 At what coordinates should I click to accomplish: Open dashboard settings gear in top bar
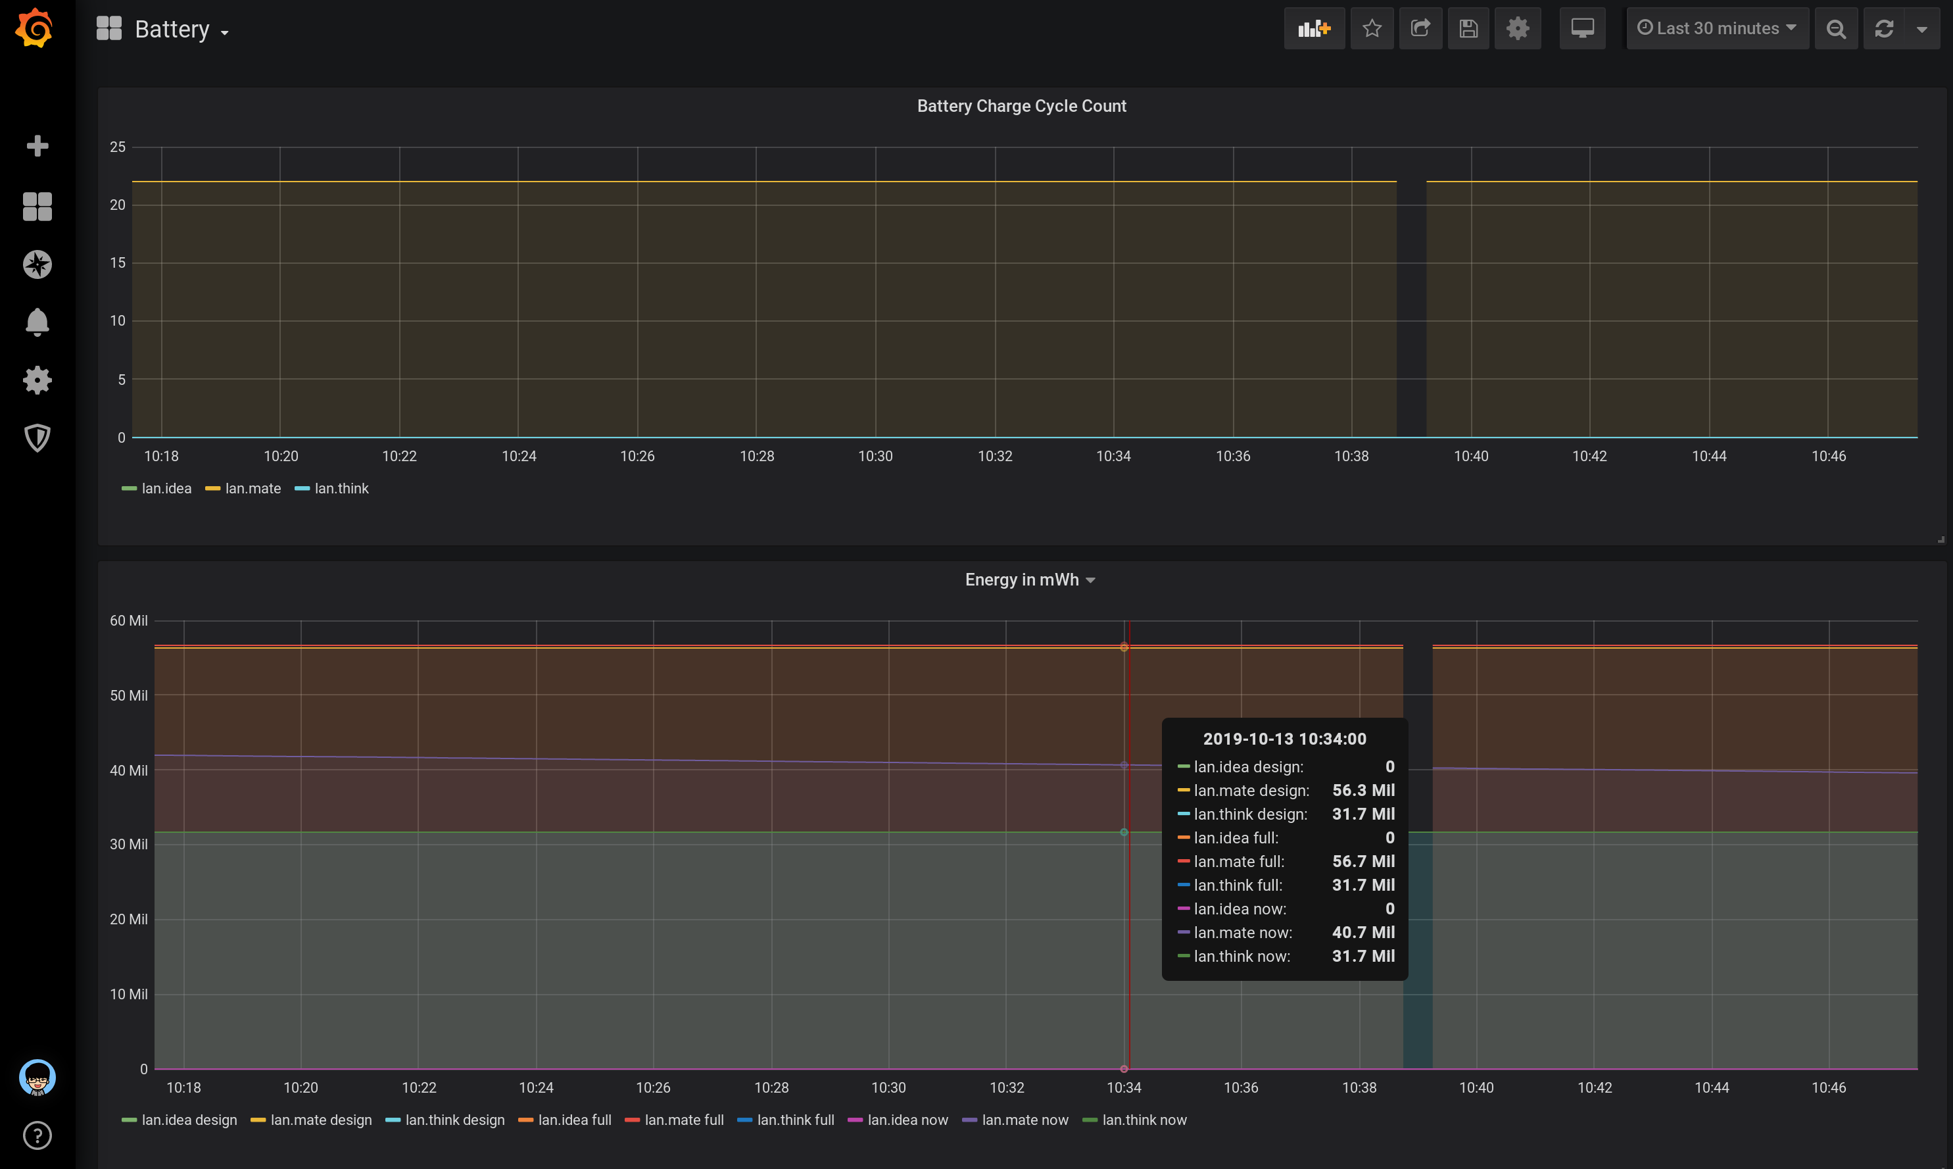(x=1517, y=29)
